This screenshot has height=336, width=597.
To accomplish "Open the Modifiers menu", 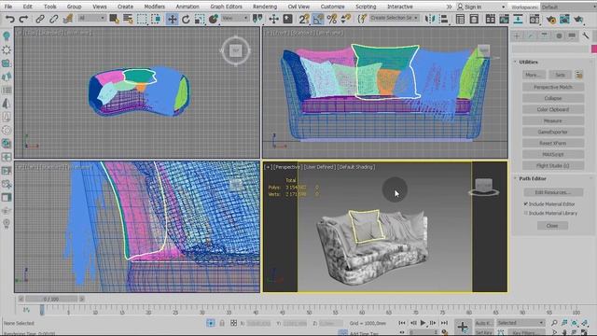I will (154, 7).
